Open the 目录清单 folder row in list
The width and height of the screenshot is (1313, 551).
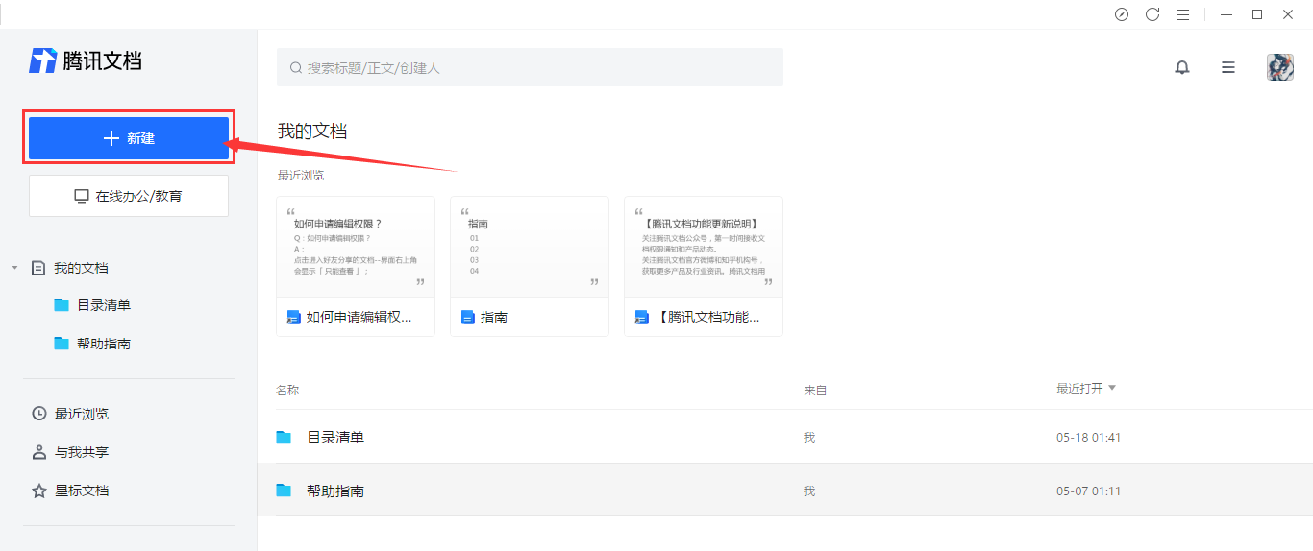335,438
